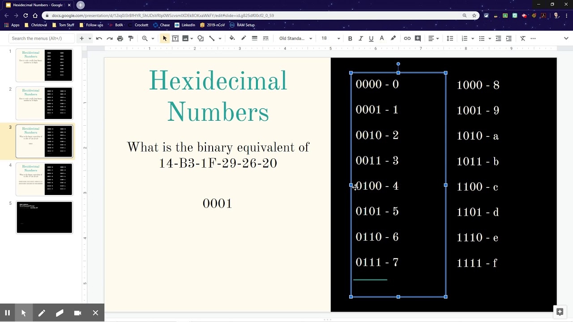Collapse the menus with the chevron
Screen dimensions: 573x322
click(x=566, y=38)
